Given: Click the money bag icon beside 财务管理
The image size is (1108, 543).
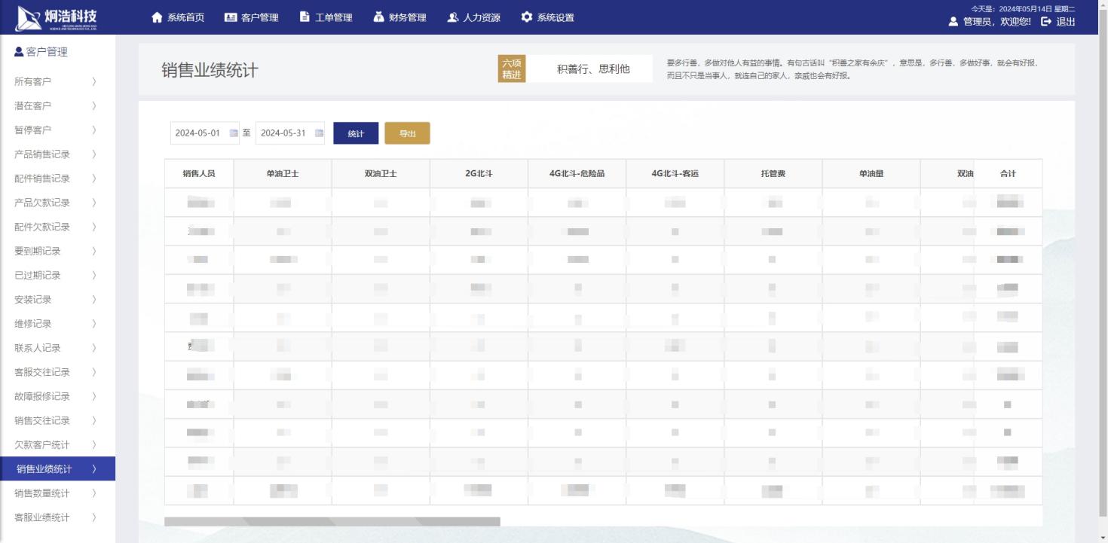Looking at the screenshot, I should (378, 17).
